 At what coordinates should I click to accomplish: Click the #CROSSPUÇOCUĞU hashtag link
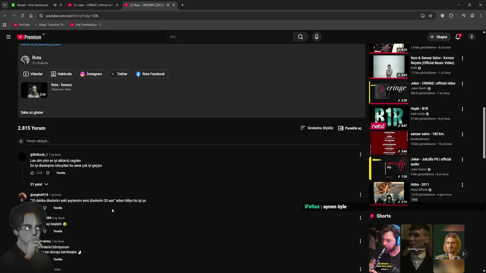click(x=46, y=44)
